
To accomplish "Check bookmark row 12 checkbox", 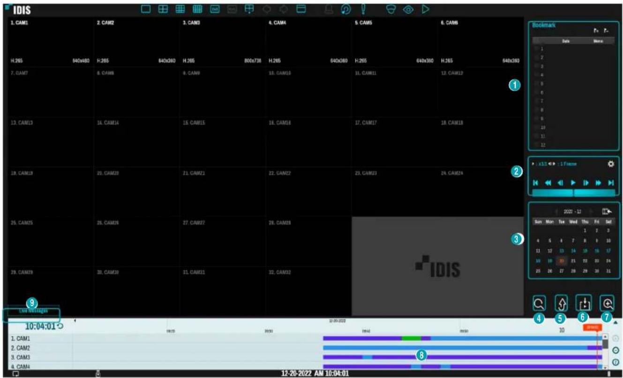I will point(537,145).
